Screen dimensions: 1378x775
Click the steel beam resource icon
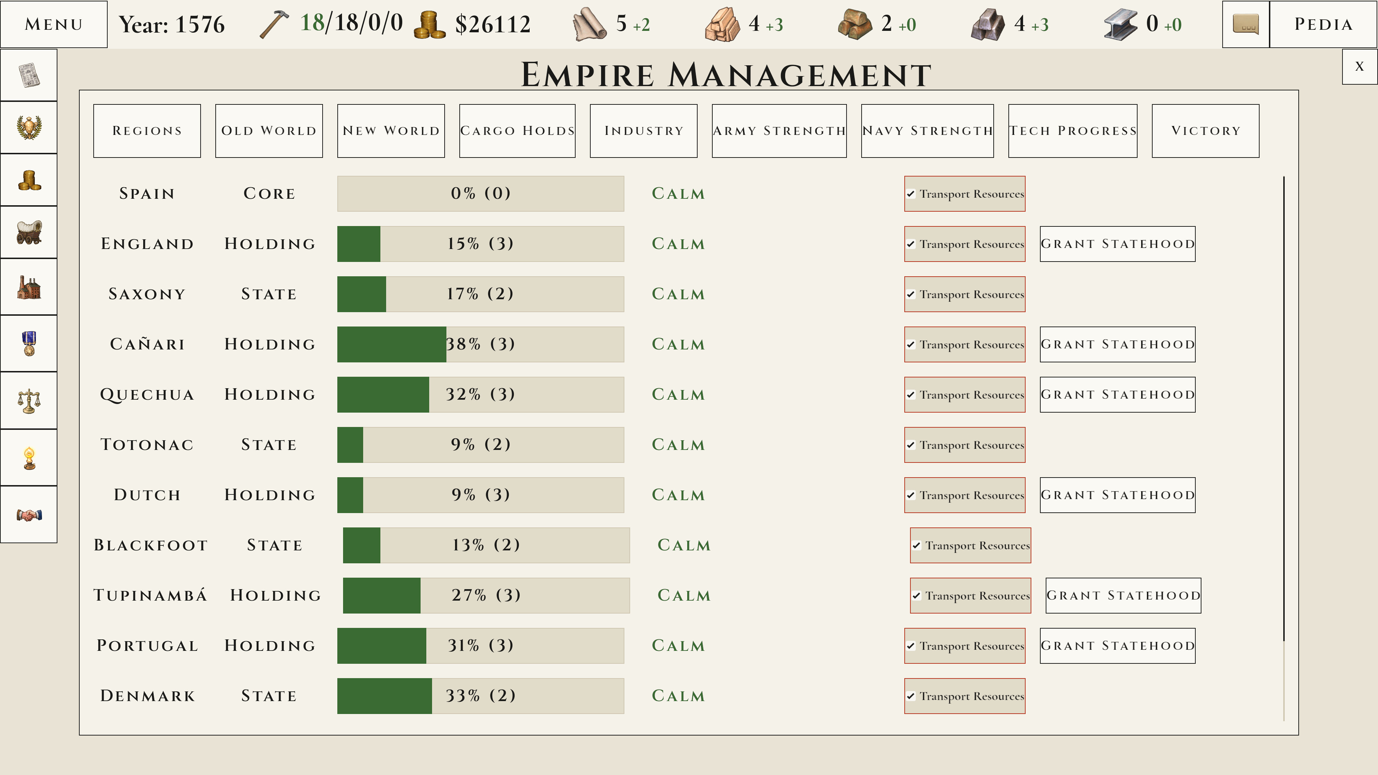point(1120,25)
